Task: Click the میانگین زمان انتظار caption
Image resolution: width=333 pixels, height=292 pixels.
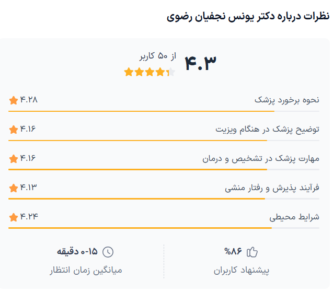Action: click(86, 271)
